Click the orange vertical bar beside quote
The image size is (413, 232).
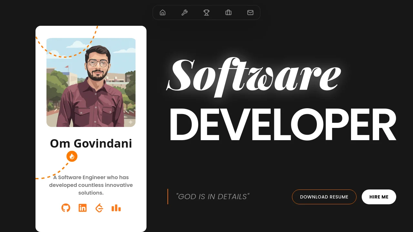168,197
